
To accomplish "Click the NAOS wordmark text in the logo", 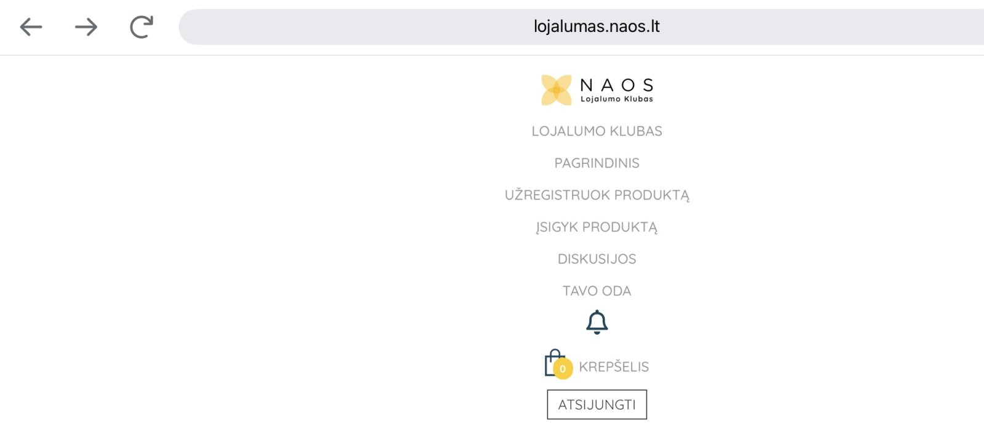I will coord(617,85).
